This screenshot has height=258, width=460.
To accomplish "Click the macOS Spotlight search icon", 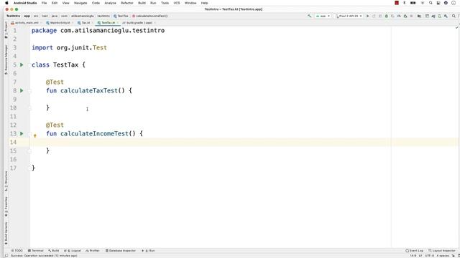I will click(431, 3).
